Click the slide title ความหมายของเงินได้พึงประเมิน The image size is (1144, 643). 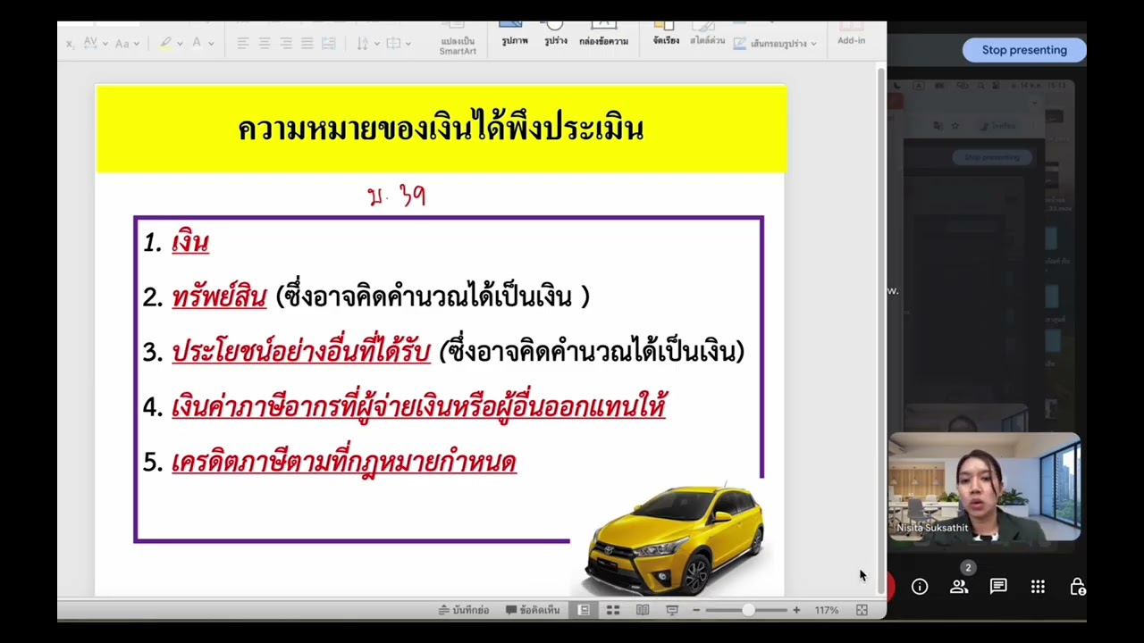(441, 129)
